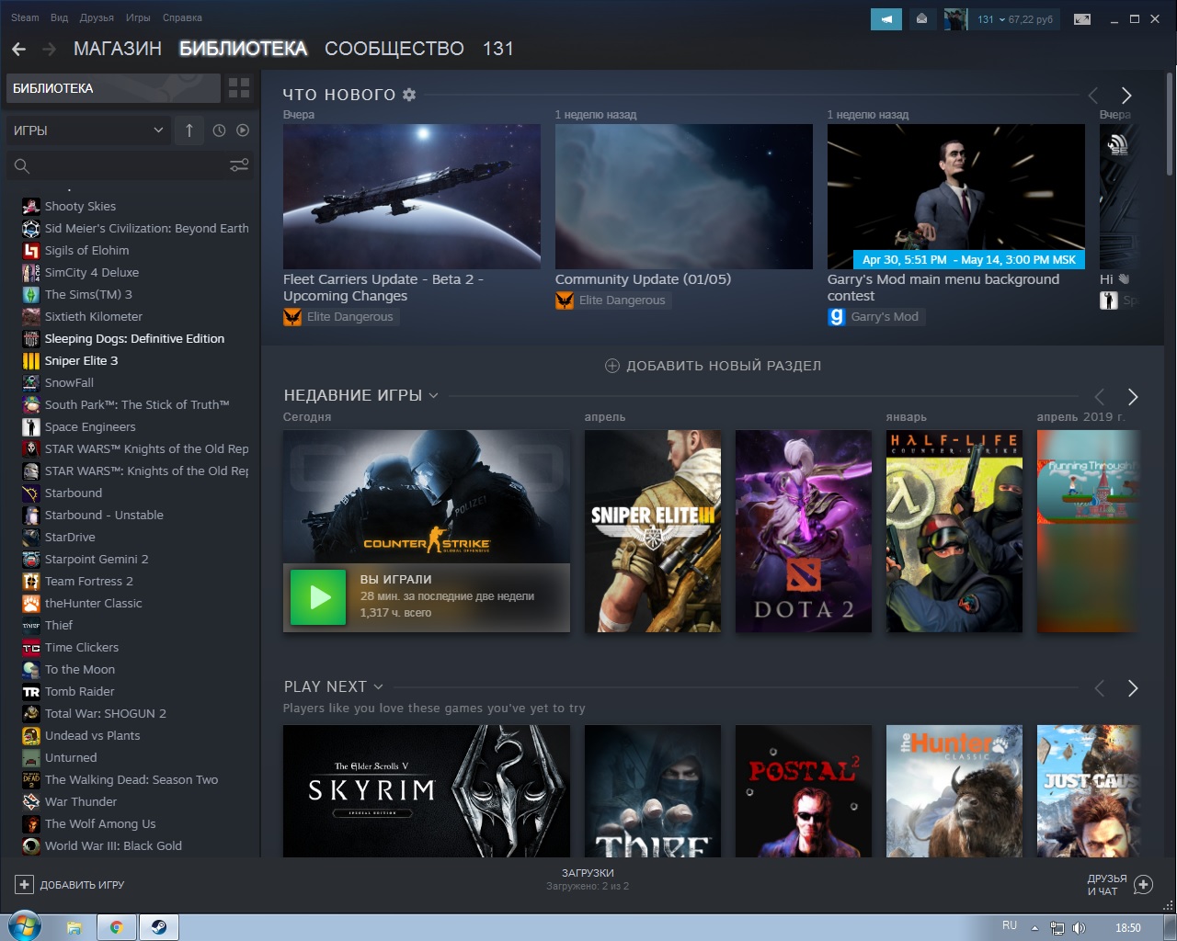
Task: Open What's New settings gear
Action: 409,95
